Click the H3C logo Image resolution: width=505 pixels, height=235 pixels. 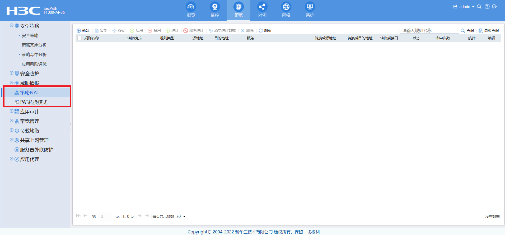pyautogui.click(x=23, y=11)
